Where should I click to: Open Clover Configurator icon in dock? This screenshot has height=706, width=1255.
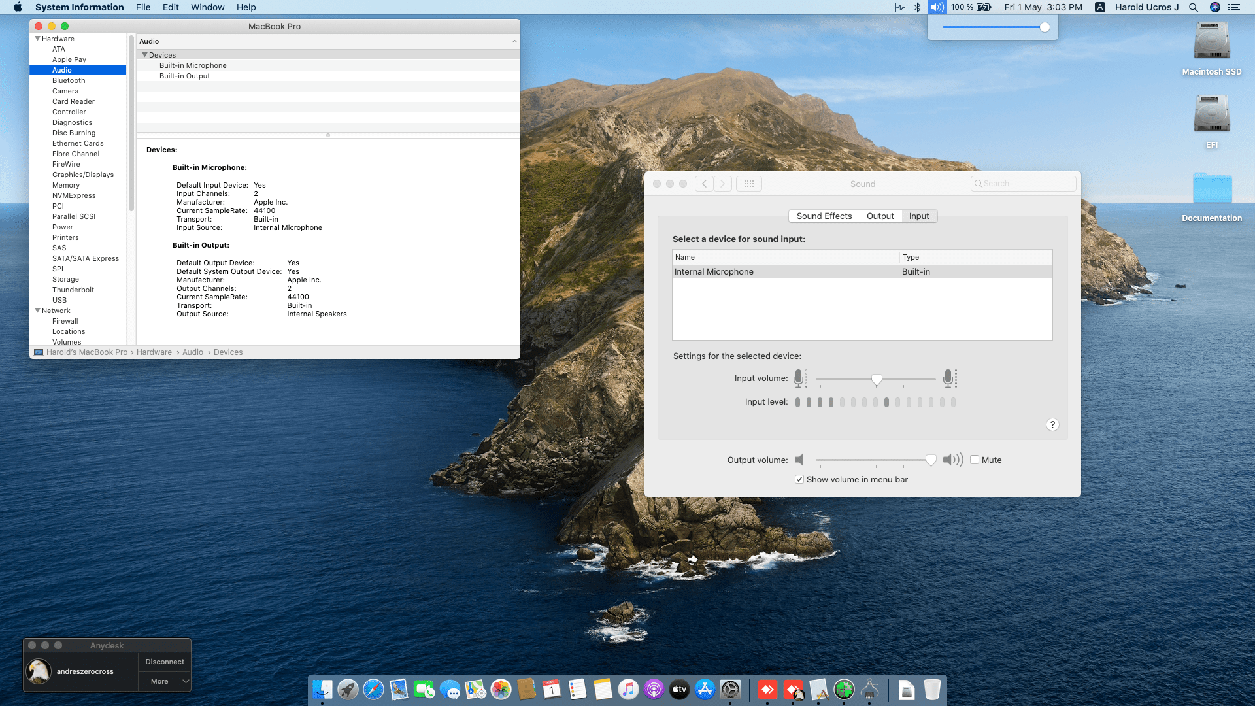point(844,689)
